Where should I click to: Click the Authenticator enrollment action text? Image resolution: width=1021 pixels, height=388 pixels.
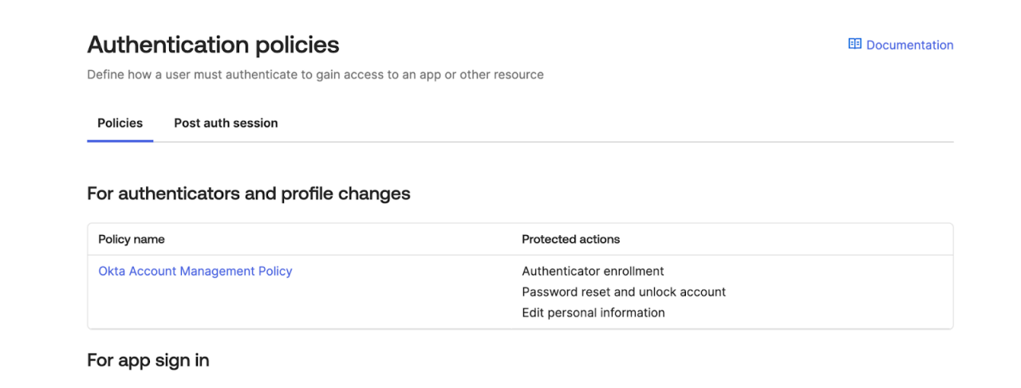click(x=593, y=272)
